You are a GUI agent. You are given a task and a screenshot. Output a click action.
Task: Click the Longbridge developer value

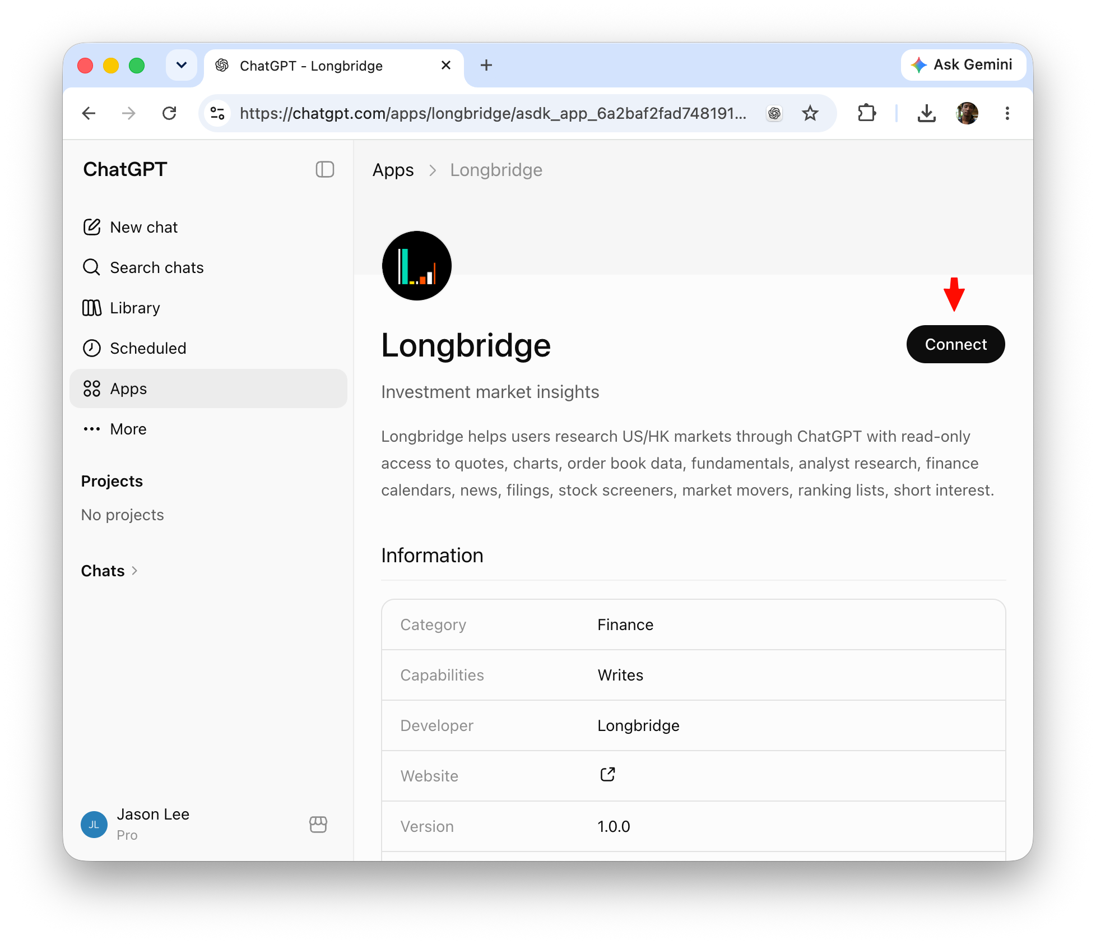click(638, 725)
